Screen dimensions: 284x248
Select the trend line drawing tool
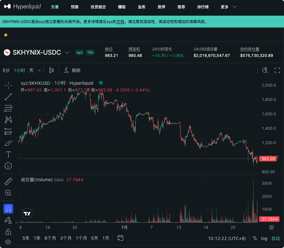[8, 97]
